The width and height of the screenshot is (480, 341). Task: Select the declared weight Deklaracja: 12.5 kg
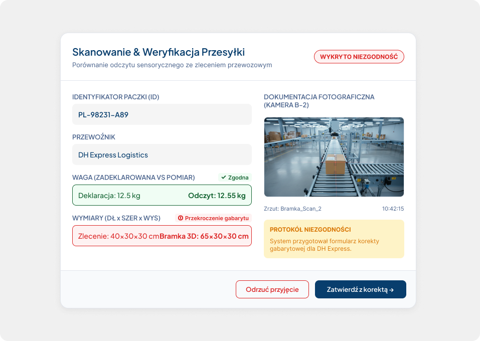109,196
